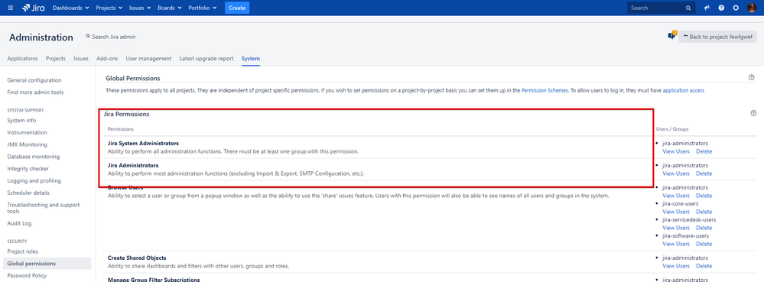Viewport: 764px width, 282px height.
Task: View Users for jira-servicedesk-users group
Action: [676, 228]
